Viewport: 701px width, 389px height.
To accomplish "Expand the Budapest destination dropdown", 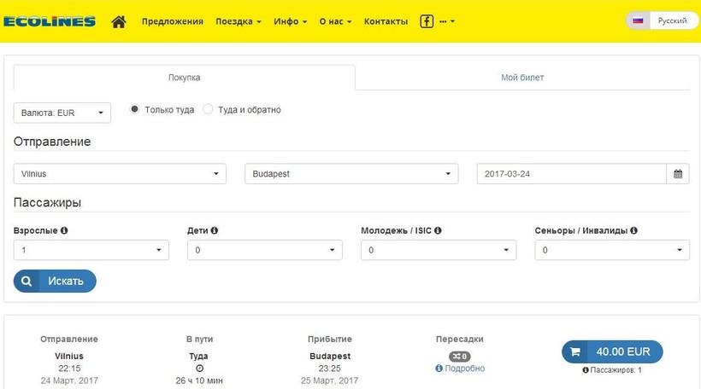I will click(351, 174).
